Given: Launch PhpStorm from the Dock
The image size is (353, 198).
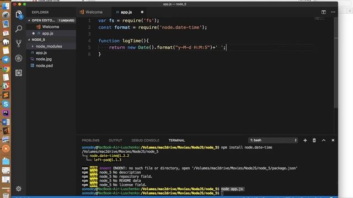Looking at the screenshot, I should click(6, 113).
